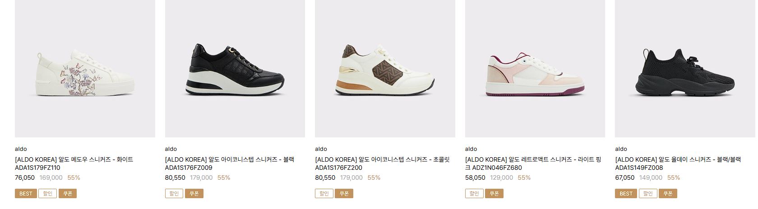Click the 레트로액트 스니커즈 라이트 핑크 title

[x=533, y=164]
